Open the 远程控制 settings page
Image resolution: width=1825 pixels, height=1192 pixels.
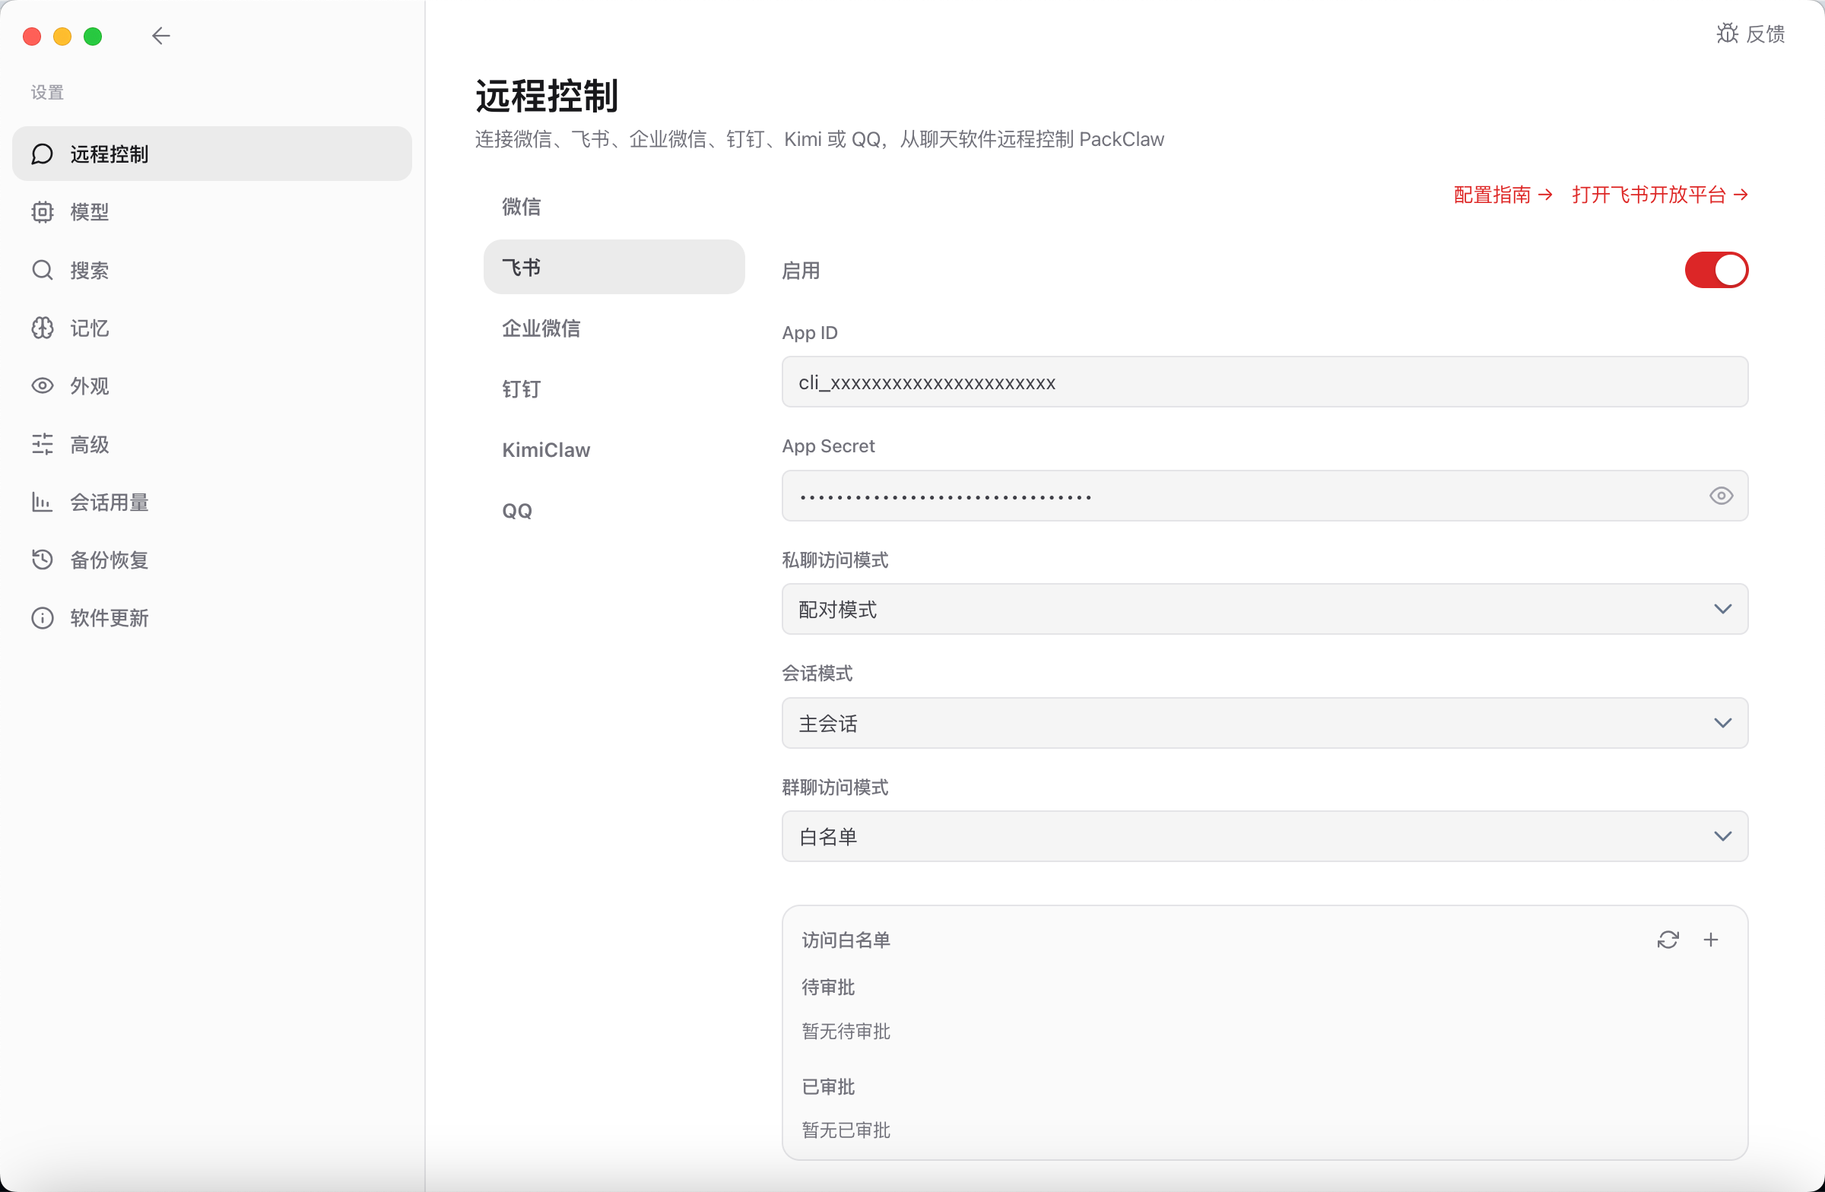[211, 154]
